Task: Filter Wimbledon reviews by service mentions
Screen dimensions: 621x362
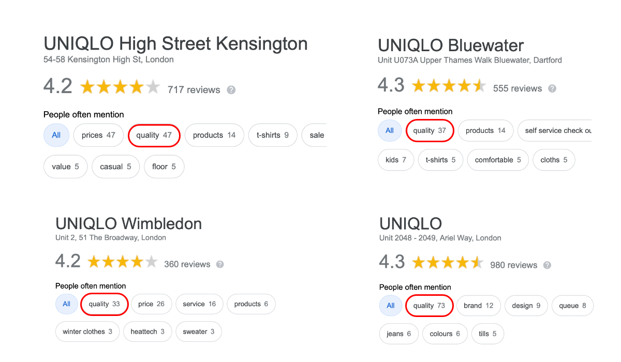Action: point(199,304)
